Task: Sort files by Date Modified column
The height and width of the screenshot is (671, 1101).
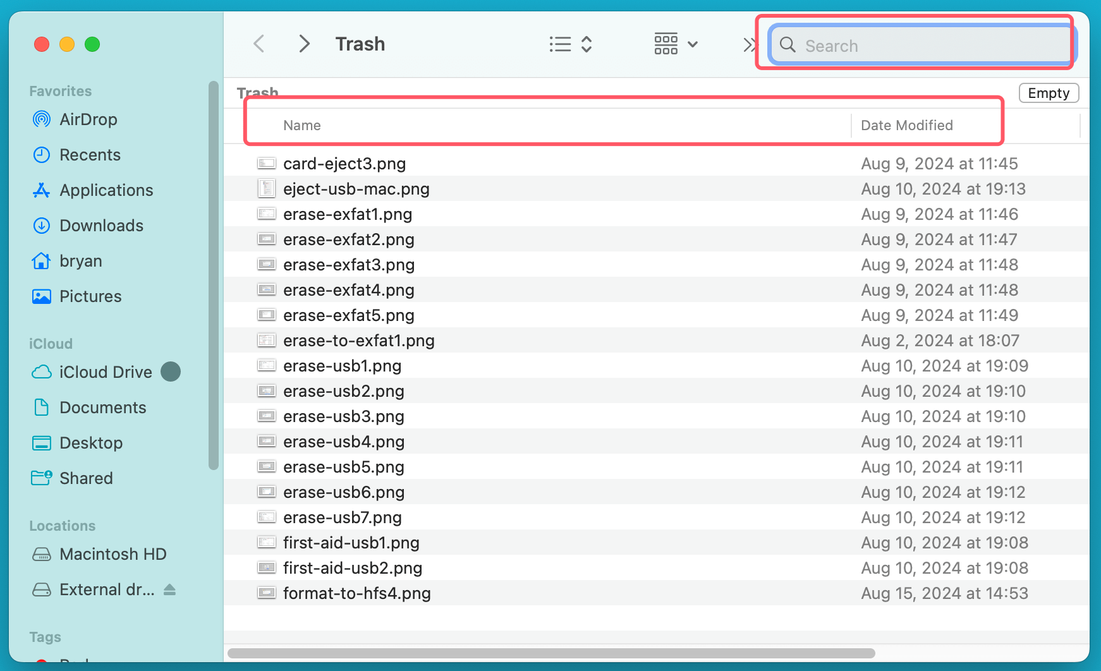Action: (x=906, y=125)
